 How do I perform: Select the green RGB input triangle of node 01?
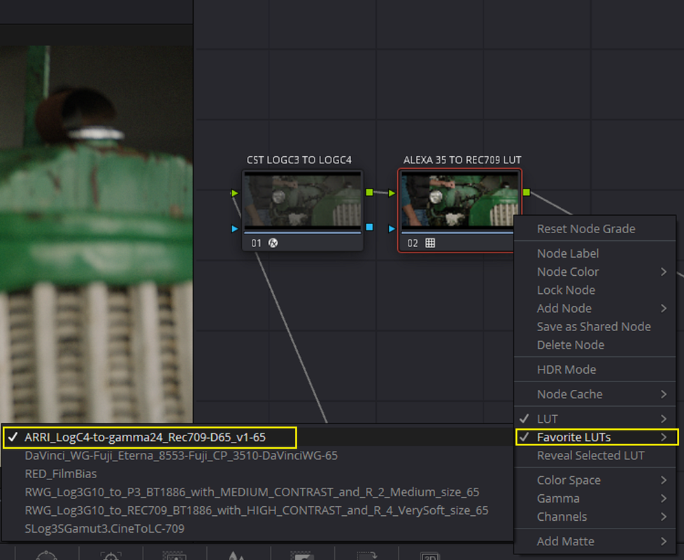point(235,193)
